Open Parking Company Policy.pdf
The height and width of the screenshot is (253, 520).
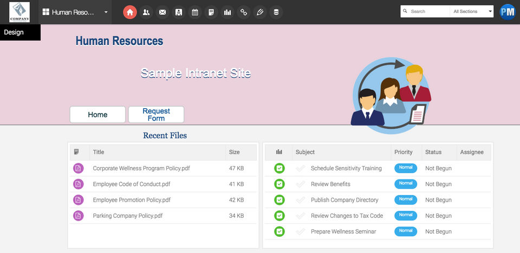(128, 216)
